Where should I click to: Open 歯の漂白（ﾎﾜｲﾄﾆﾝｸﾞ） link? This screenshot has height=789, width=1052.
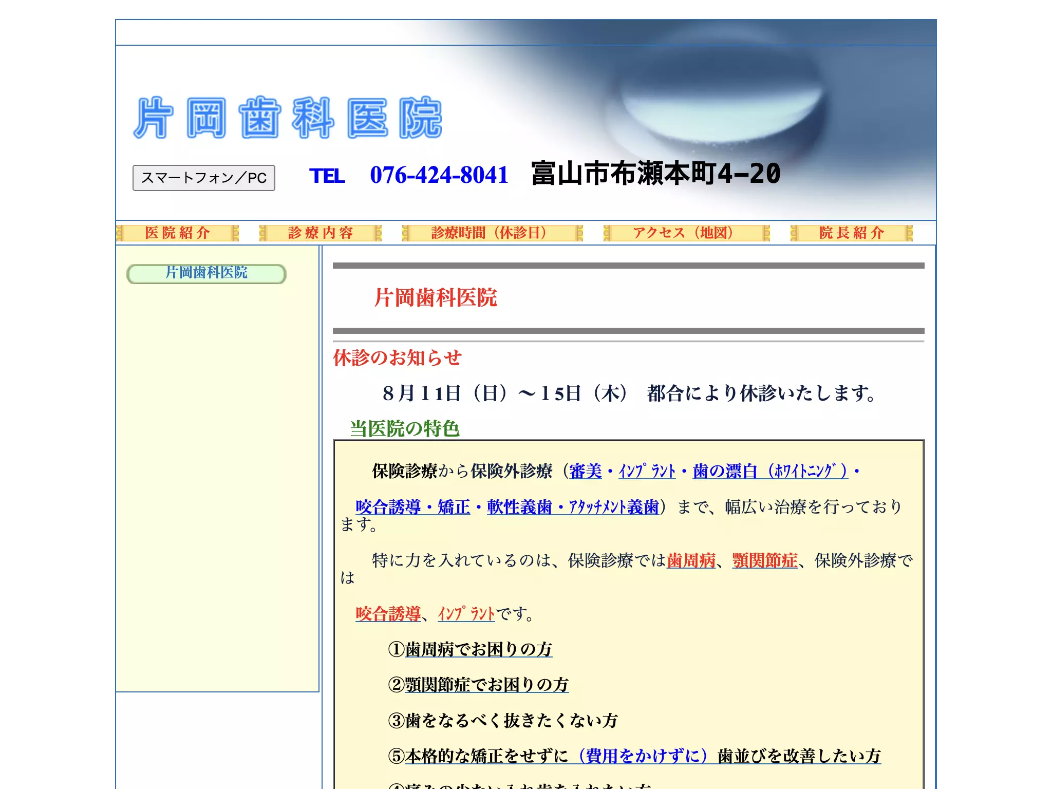[770, 471]
